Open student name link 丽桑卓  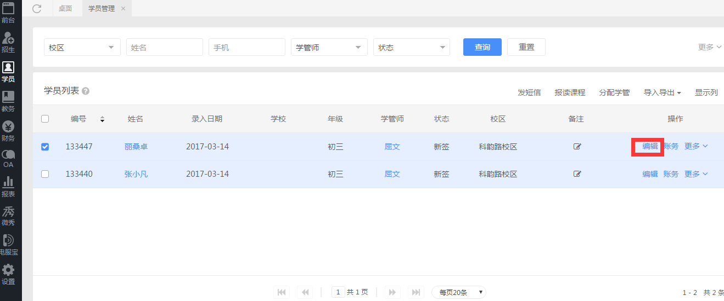[136, 146]
